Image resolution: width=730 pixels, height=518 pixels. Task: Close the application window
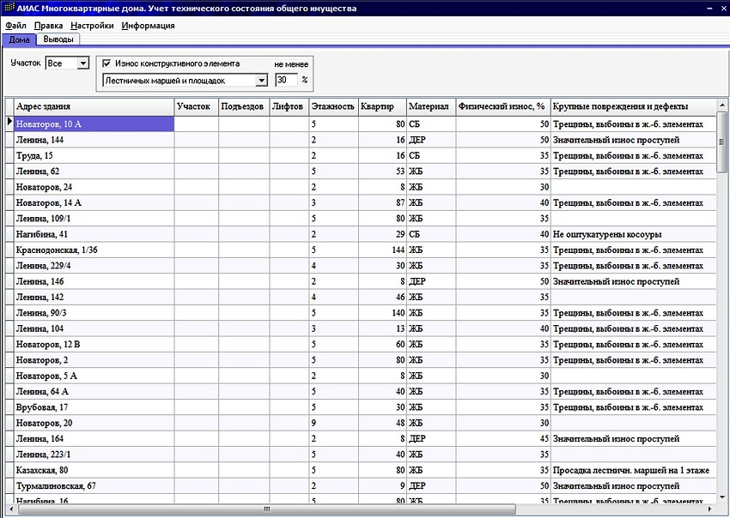click(x=724, y=9)
